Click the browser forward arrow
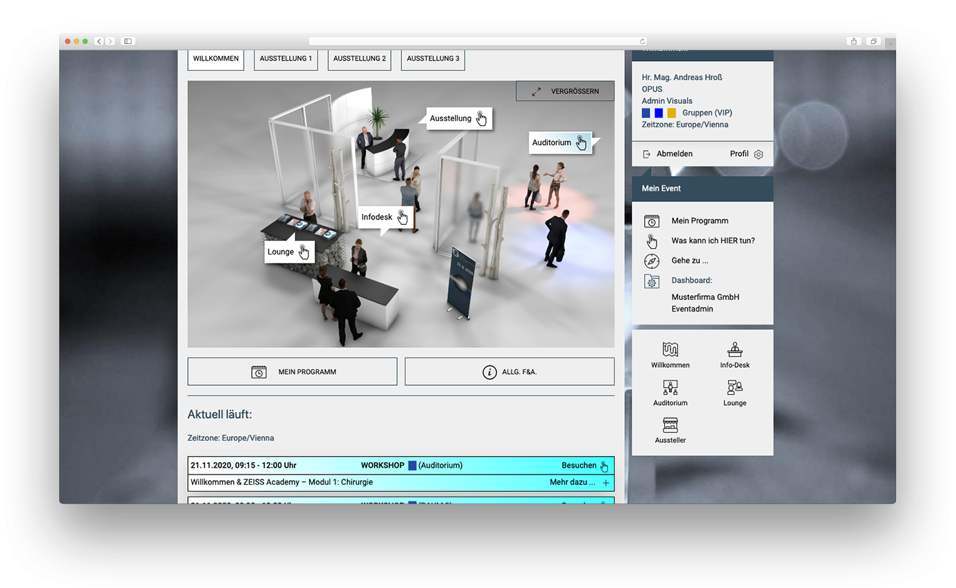 110,41
